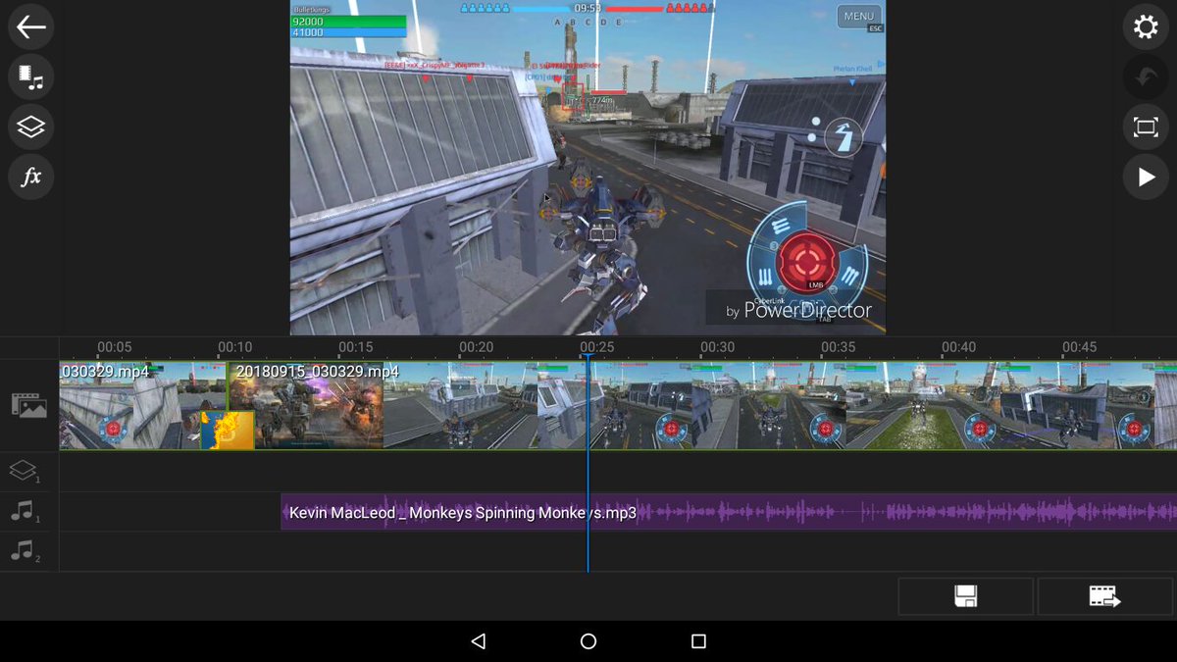Tap Android back navigation button
The image size is (1177, 662).
478,641
